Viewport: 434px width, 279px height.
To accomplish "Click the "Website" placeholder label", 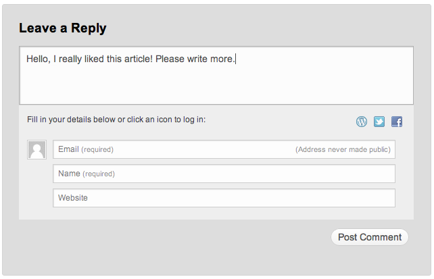I will tap(73, 198).
